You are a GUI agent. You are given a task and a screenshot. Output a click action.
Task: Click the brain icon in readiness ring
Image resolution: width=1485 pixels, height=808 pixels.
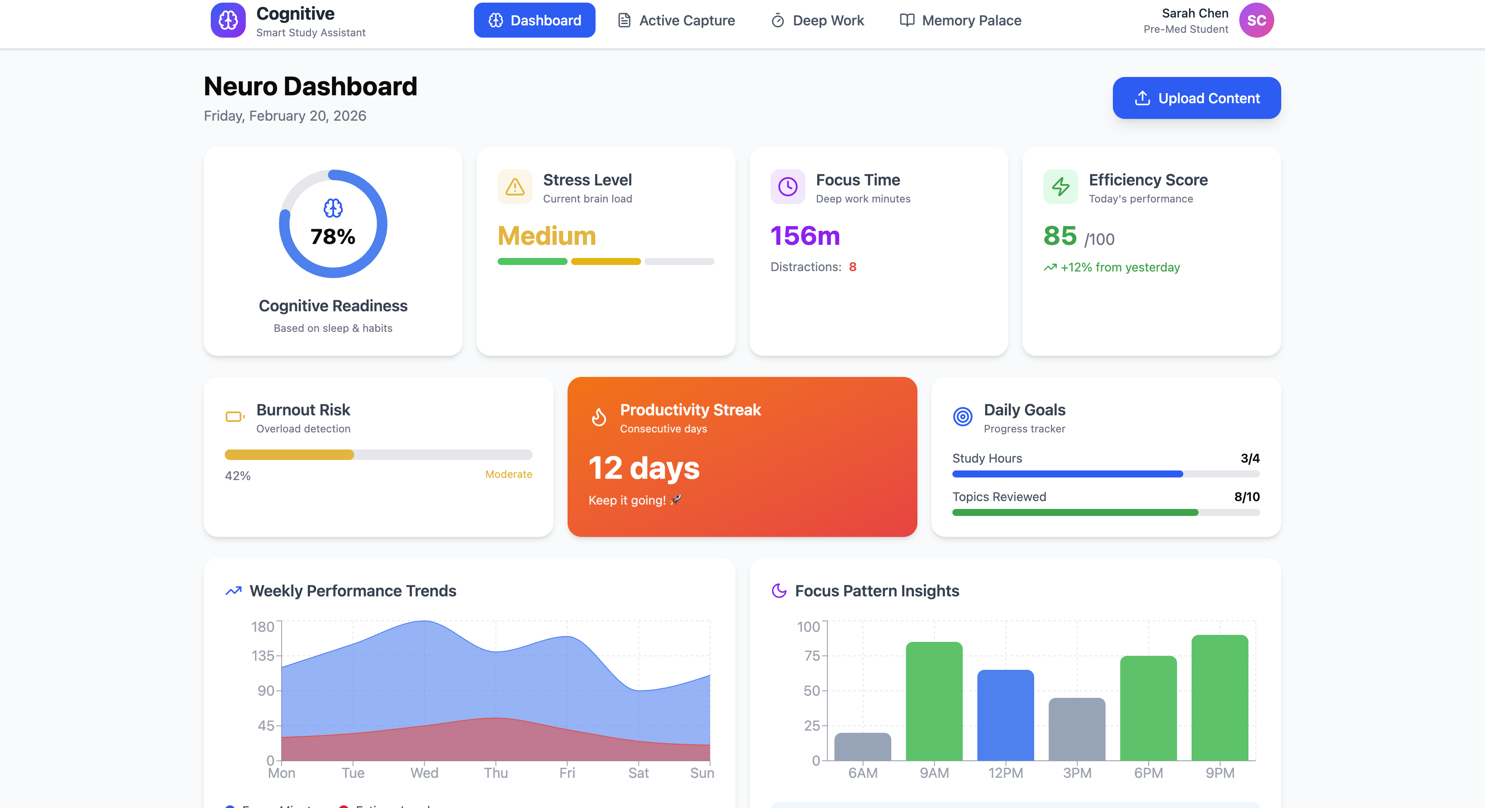pos(333,208)
